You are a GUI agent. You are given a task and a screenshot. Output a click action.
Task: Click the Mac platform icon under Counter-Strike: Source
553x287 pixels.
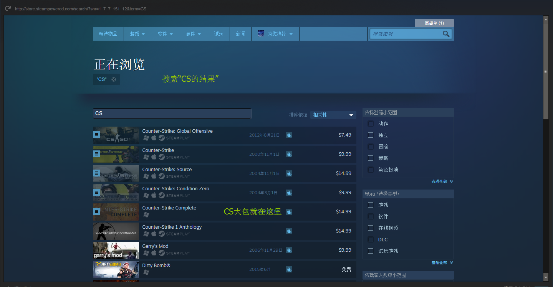tap(154, 176)
